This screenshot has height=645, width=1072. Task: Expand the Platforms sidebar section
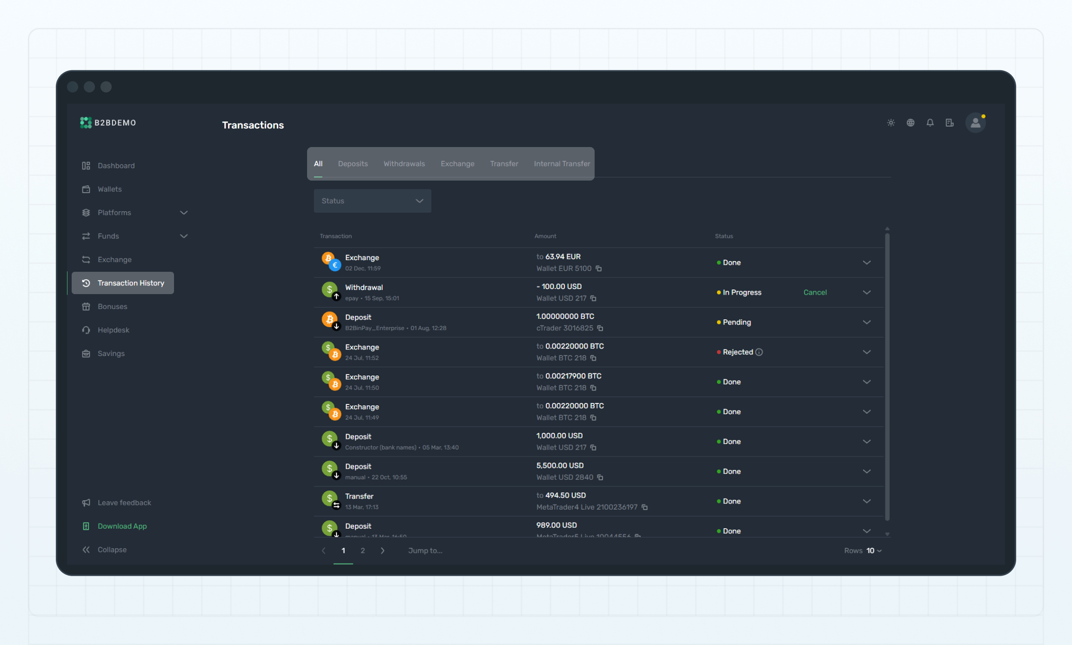184,212
